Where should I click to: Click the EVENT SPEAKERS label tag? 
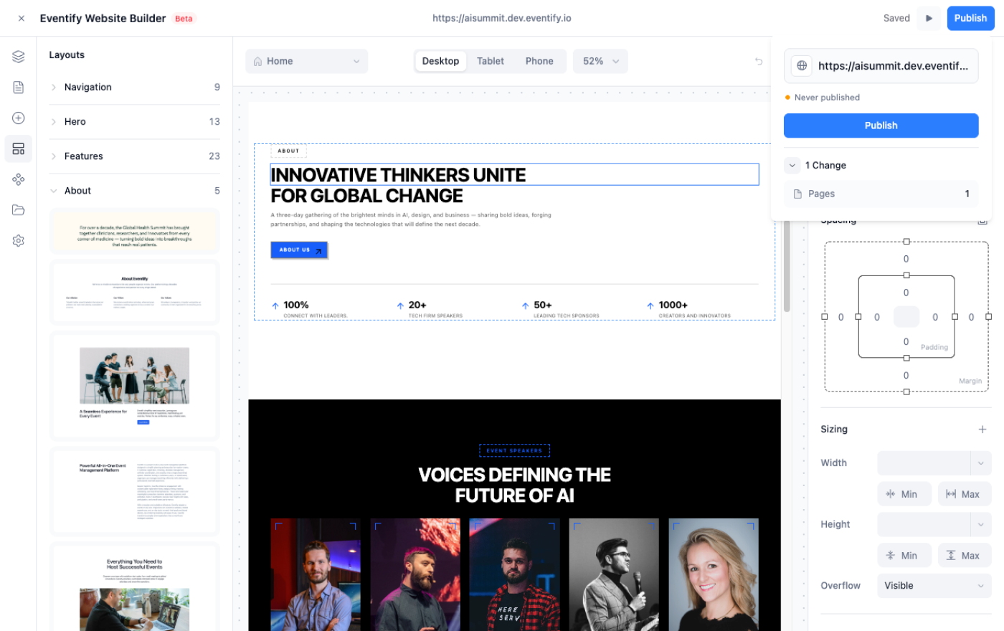[514, 451]
